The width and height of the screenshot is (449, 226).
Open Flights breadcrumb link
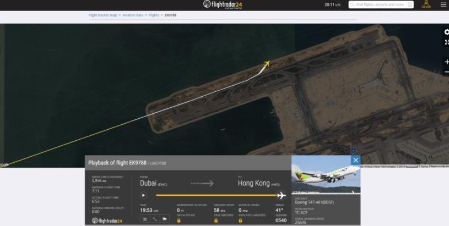[x=155, y=15]
